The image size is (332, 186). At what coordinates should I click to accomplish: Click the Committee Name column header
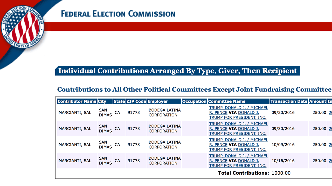(x=227, y=102)
